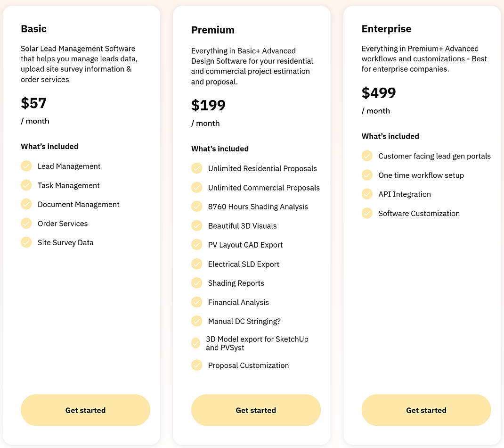Select the checkmark beside PV Layout CAD Export

click(x=197, y=245)
